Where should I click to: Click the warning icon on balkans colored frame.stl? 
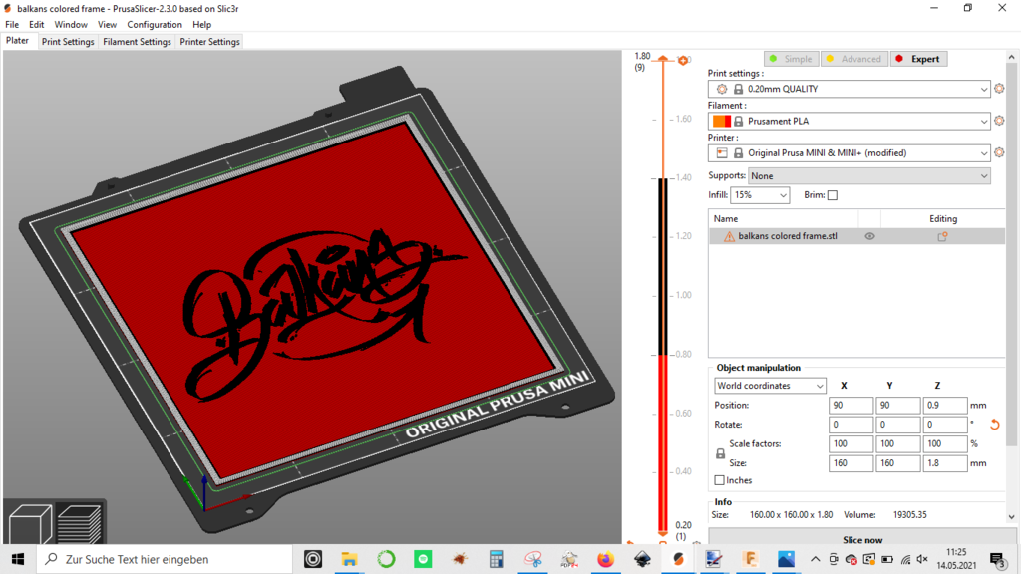729,237
